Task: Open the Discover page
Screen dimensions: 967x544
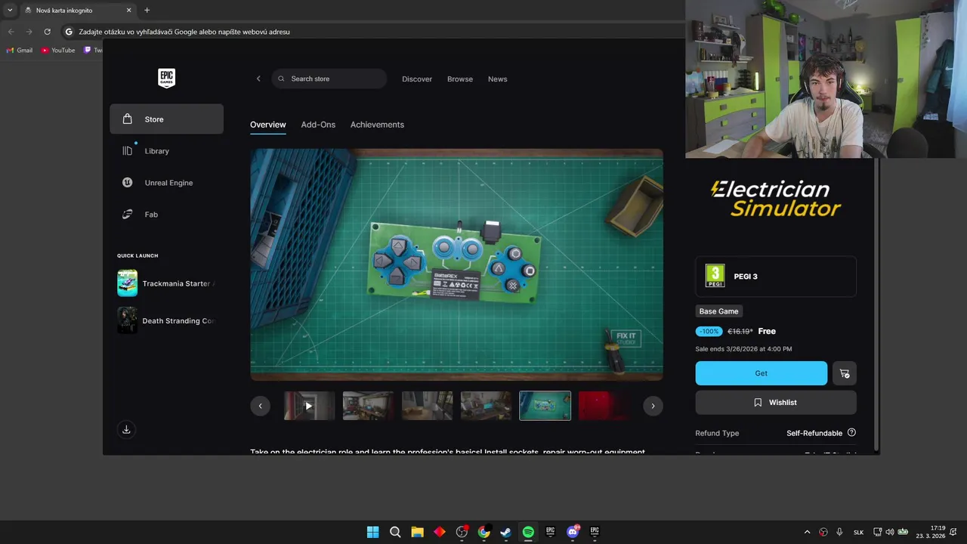Action: [x=417, y=79]
